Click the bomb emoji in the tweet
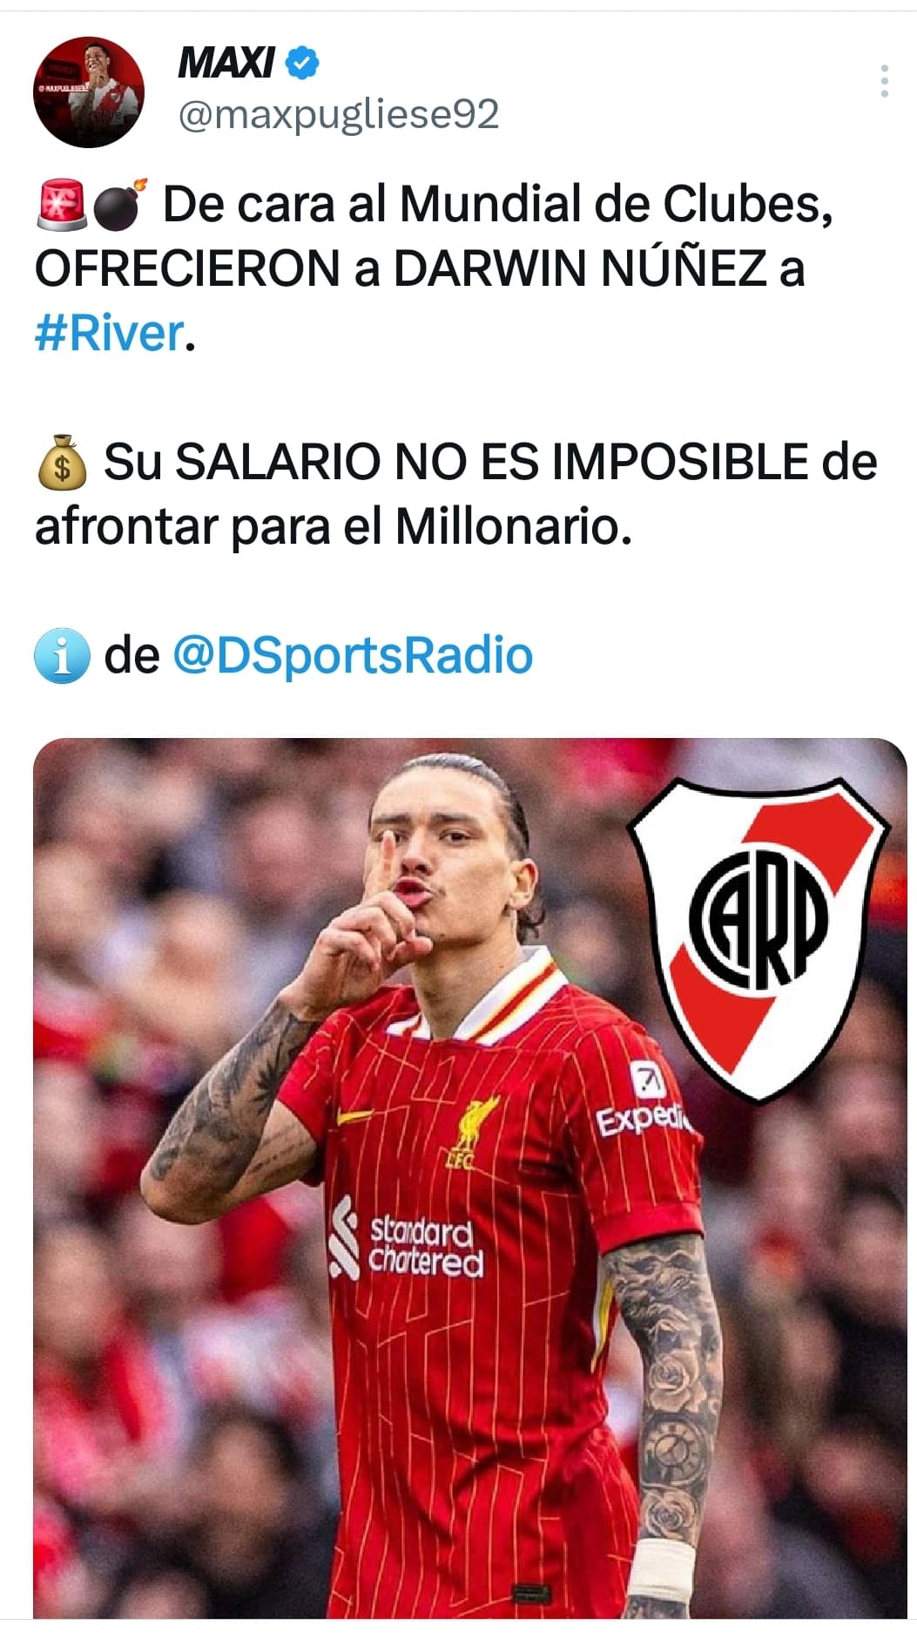917x1639 pixels. pyautogui.click(x=119, y=205)
